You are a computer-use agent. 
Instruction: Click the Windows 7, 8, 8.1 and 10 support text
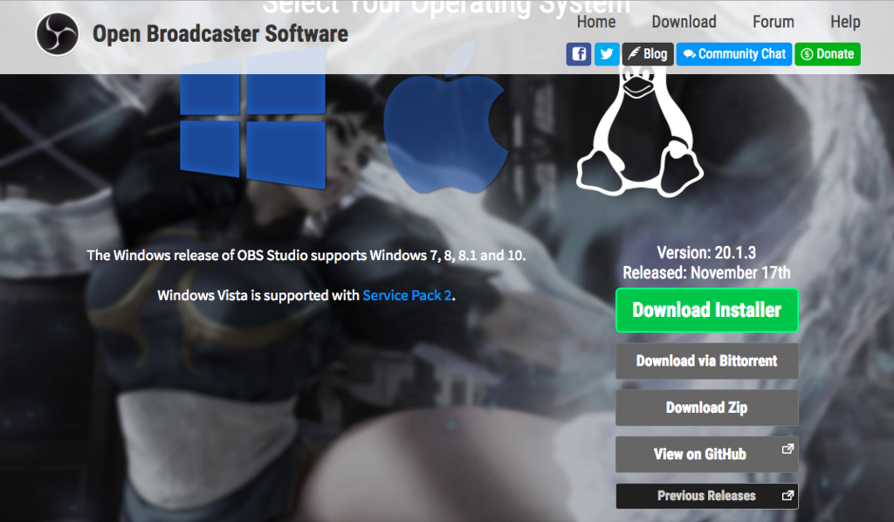click(x=306, y=255)
